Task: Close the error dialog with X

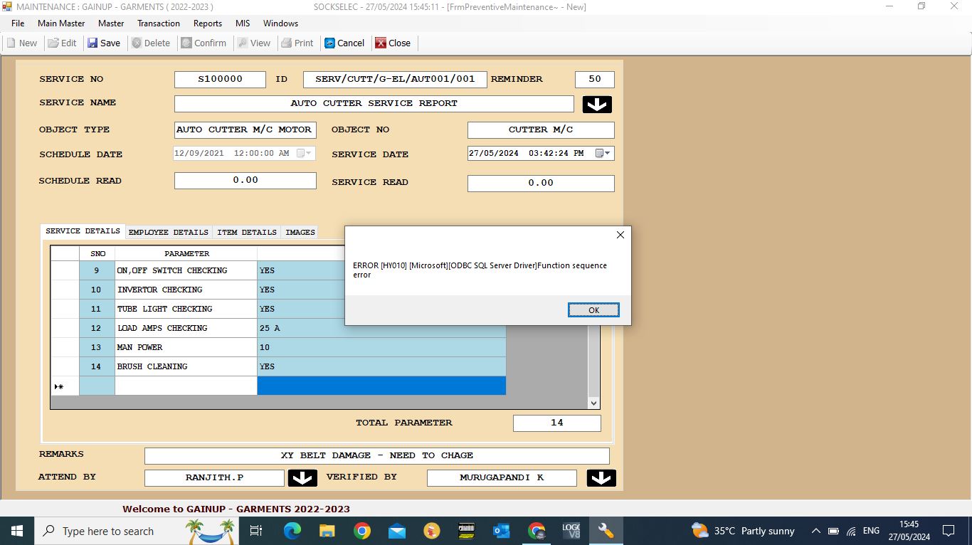Action: coord(620,235)
